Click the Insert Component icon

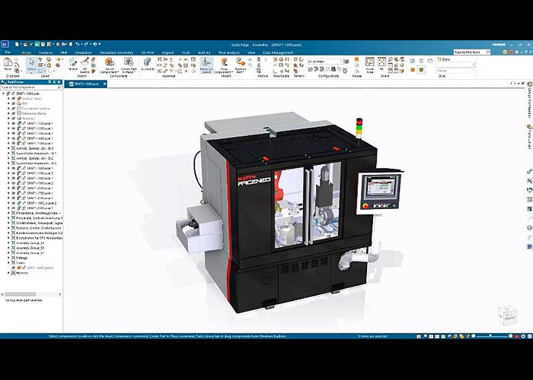coord(110,62)
